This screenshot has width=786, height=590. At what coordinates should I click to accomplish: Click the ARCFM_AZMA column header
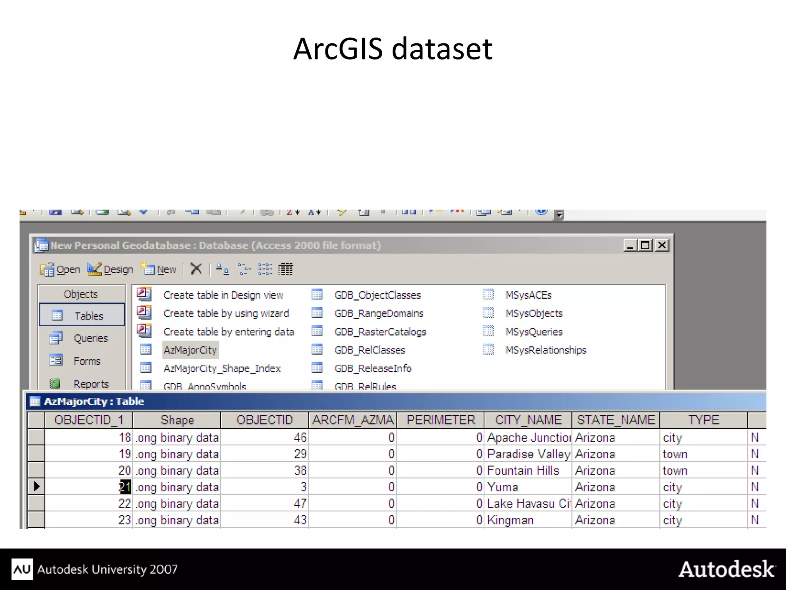[353, 420]
